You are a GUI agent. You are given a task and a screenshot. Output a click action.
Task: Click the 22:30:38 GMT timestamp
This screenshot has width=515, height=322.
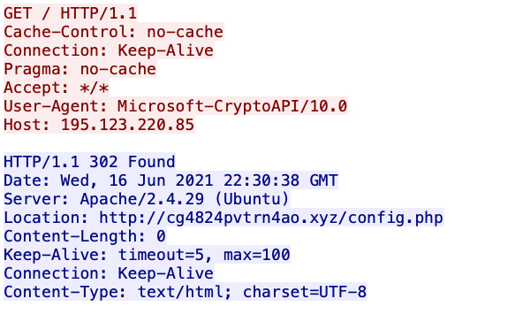[281, 180]
